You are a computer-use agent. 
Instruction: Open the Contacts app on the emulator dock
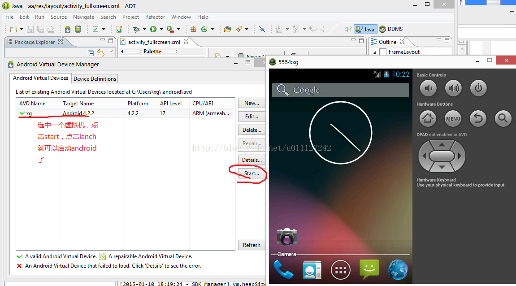312,269
